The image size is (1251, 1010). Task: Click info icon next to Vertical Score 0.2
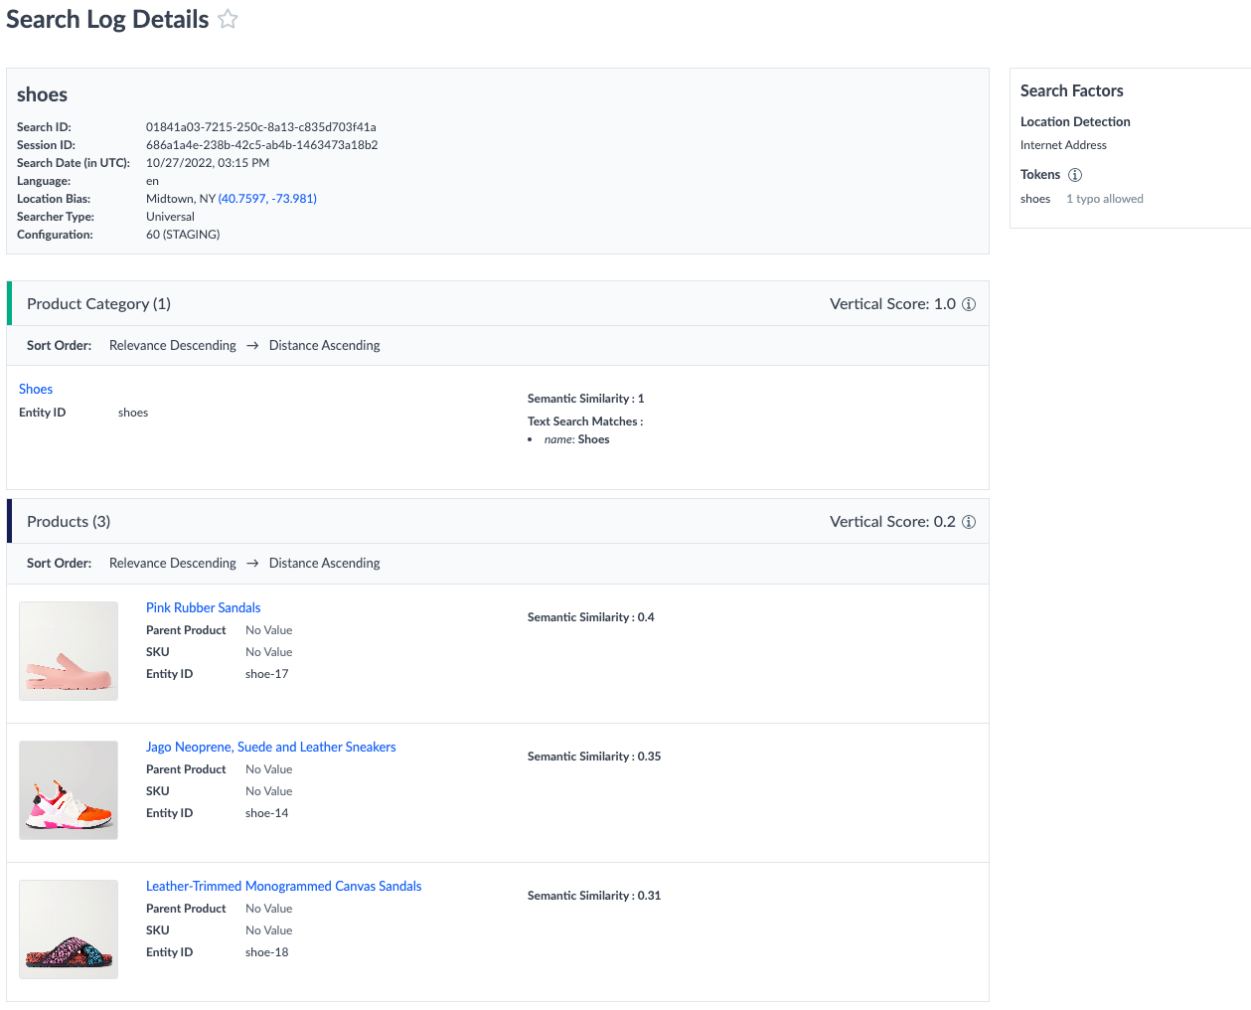tap(969, 522)
